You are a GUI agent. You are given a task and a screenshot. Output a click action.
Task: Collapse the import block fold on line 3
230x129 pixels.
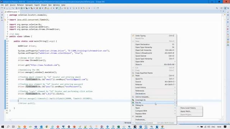click(8, 20)
